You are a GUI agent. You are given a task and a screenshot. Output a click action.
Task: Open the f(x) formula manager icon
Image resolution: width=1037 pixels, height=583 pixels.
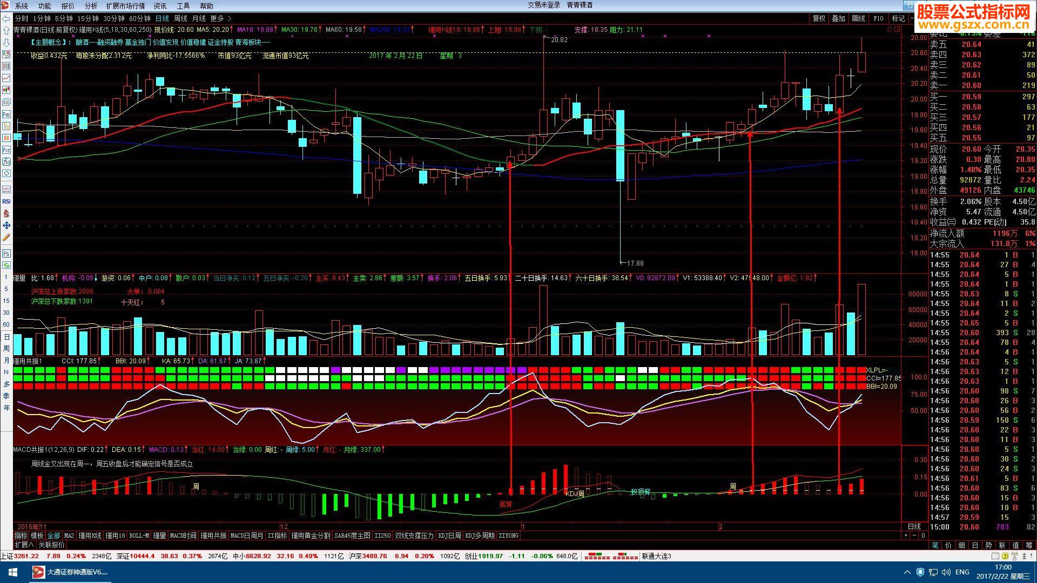click(6, 162)
